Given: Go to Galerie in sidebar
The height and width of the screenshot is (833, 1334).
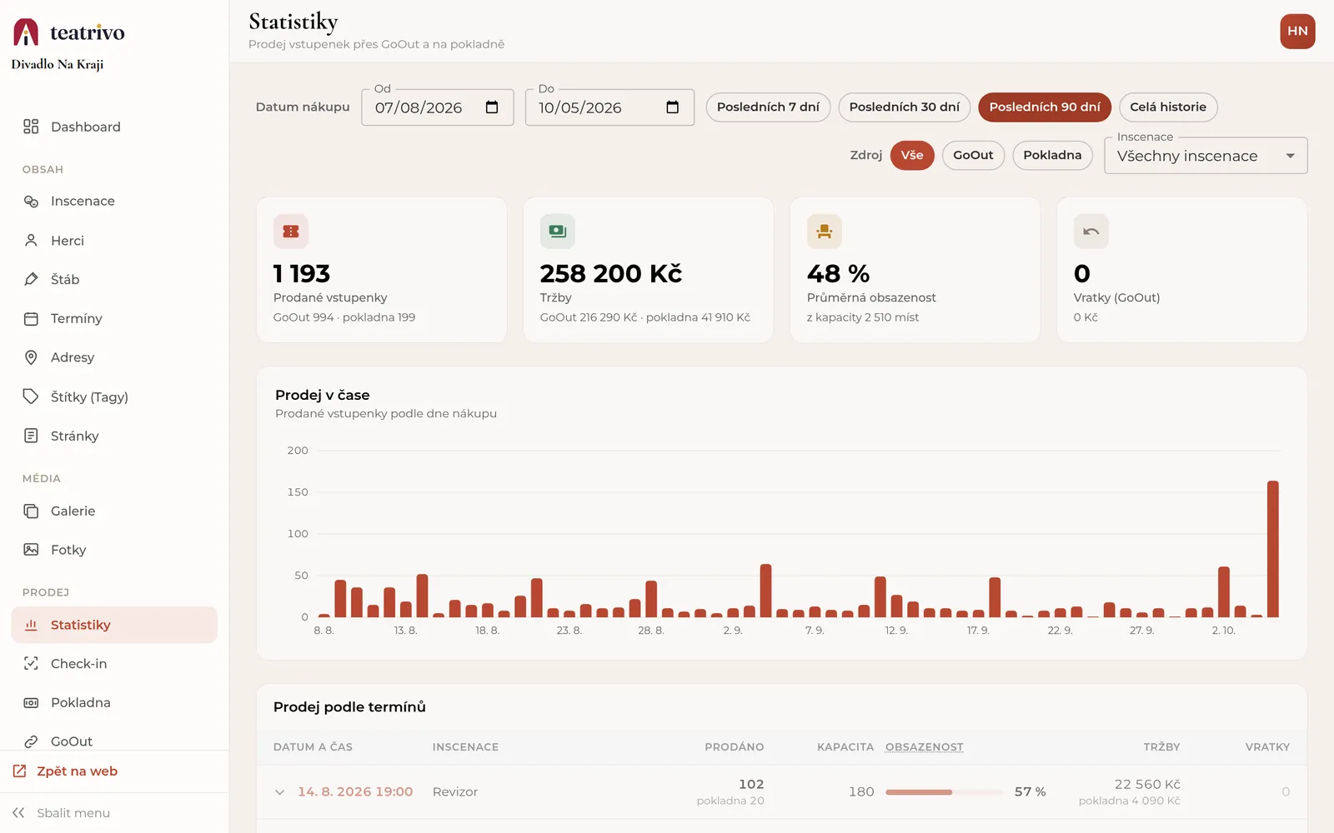Looking at the screenshot, I should click(114, 511).
